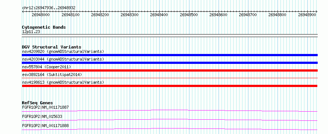Open variant label nsv4209820 (gnomADStructuralVariants)

[x=63, y=51]
